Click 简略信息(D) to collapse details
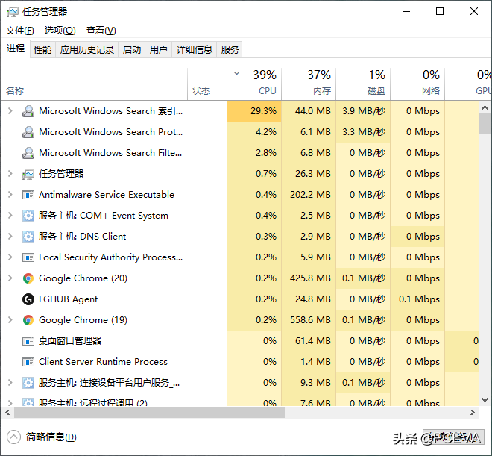The height and width of the screenshot is (456, 492). point(42,437)
